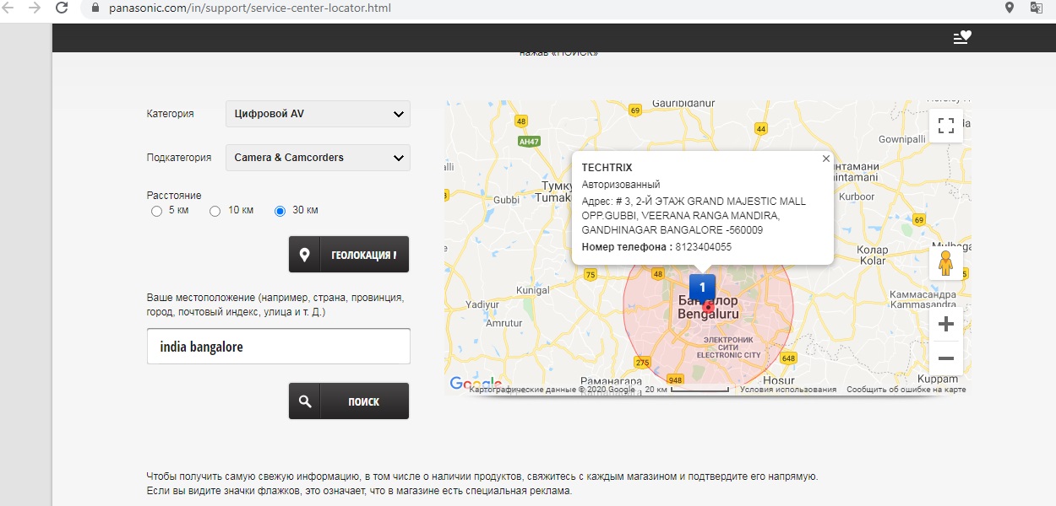Screen dimensions: 1056x506
Task: Expand the Подкатегория Camera & Camcorders dropdown
Action: (318, 158)
